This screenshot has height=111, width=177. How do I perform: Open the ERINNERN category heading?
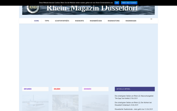[88, 89]
